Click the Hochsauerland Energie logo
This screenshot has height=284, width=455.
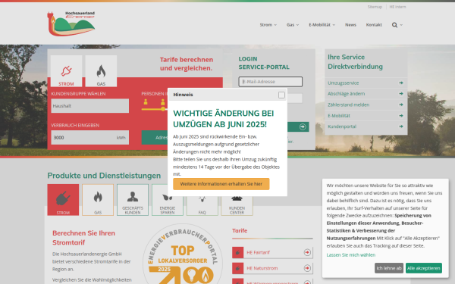[x=71, y=23]
